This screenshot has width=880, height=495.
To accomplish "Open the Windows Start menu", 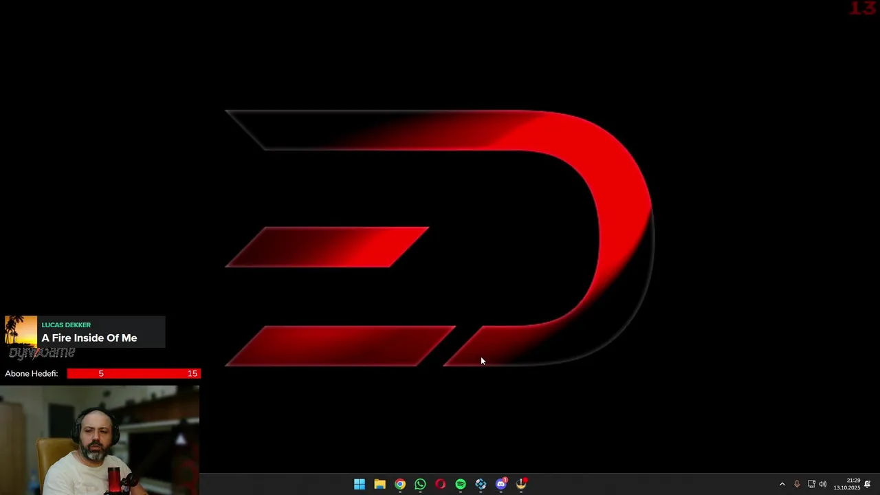I will [359, 484].
